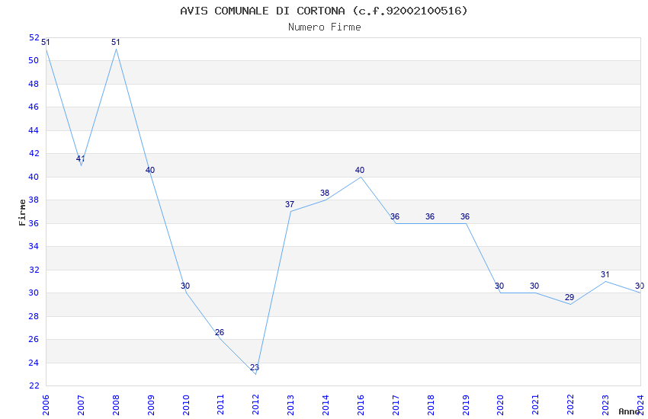Click y-axis tick value 38
The width and height of the screenshot is (648, 419).
coord(34,200)
